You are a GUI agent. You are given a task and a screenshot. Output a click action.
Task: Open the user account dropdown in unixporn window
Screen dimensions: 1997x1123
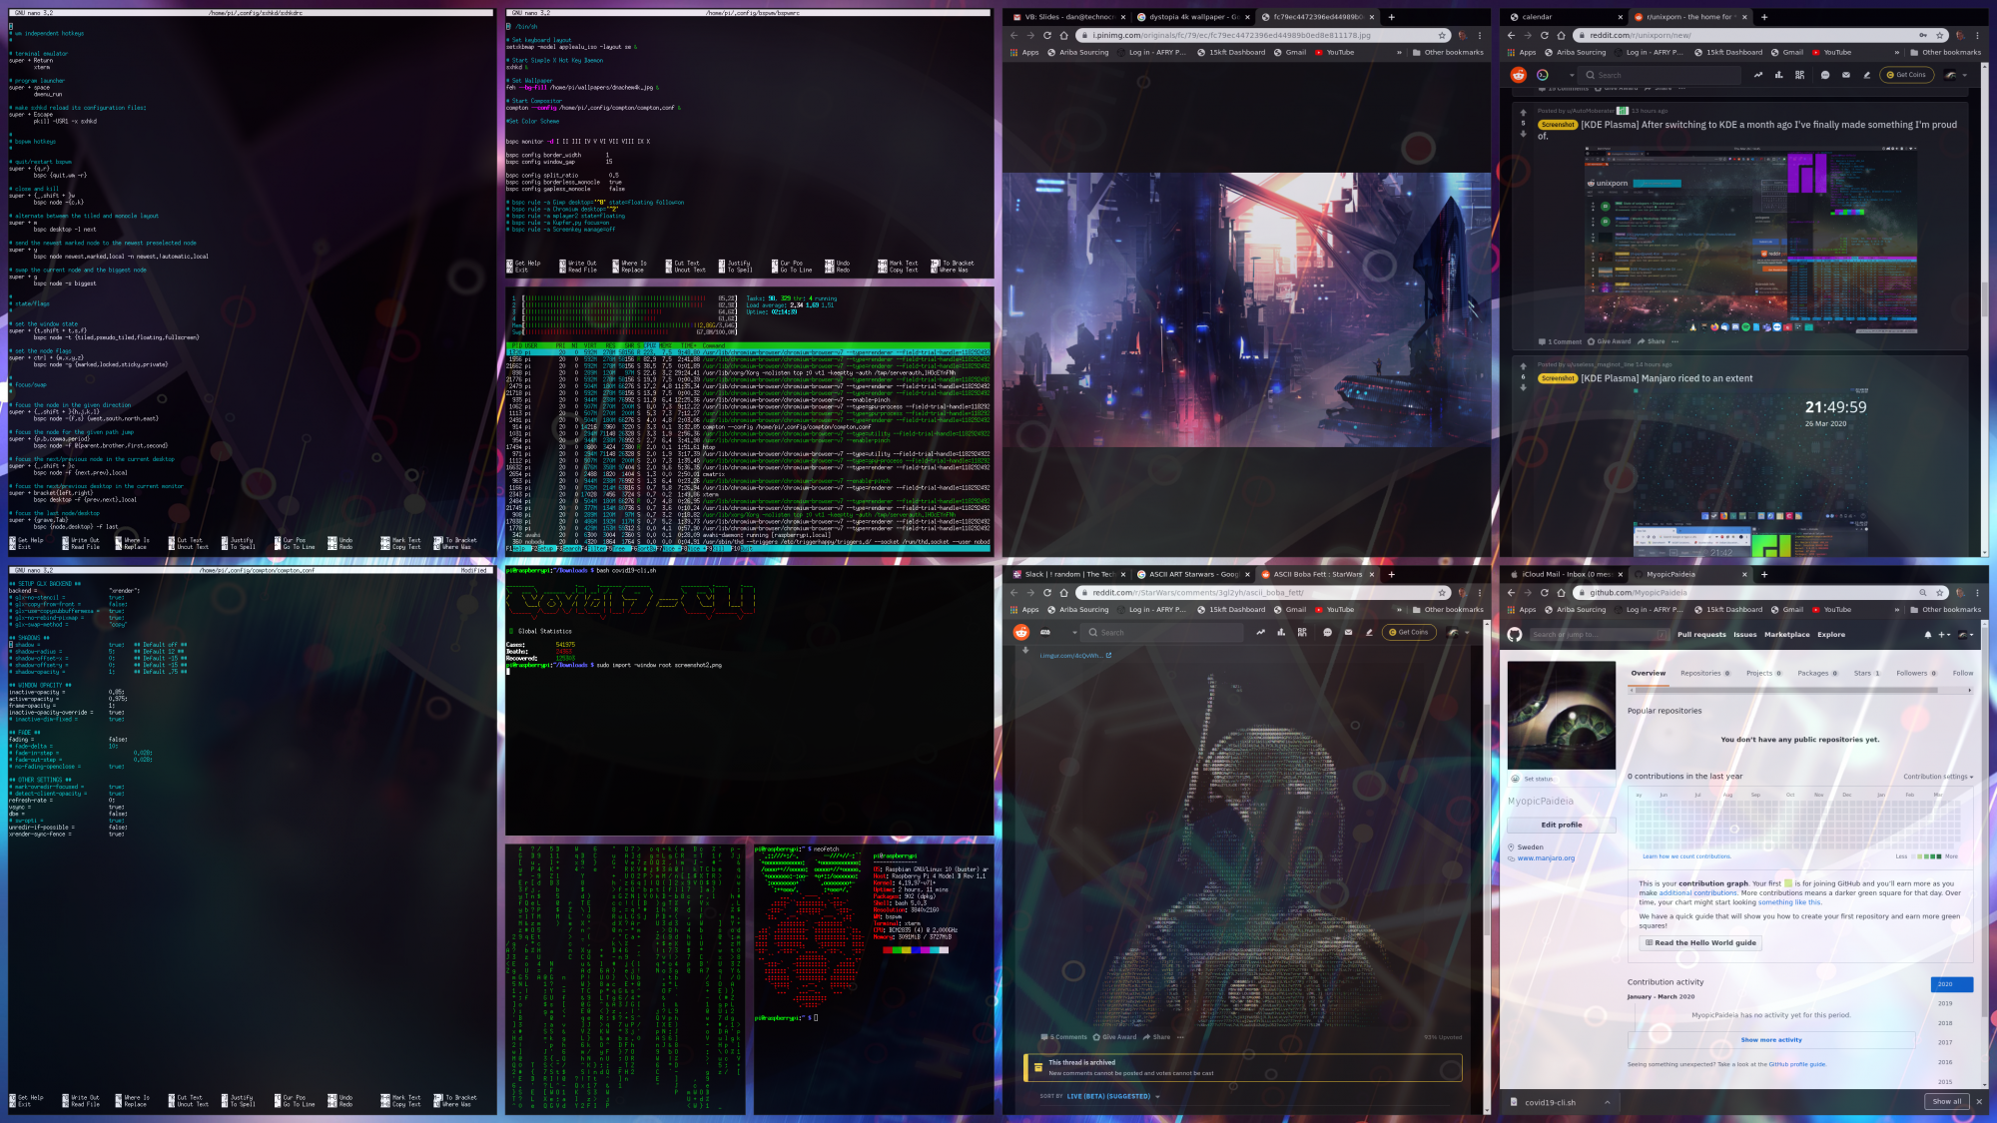point(1956,75)
